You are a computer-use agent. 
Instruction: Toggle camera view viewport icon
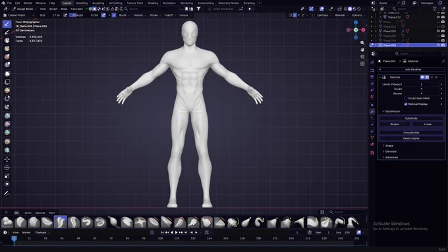pos(362,57)
